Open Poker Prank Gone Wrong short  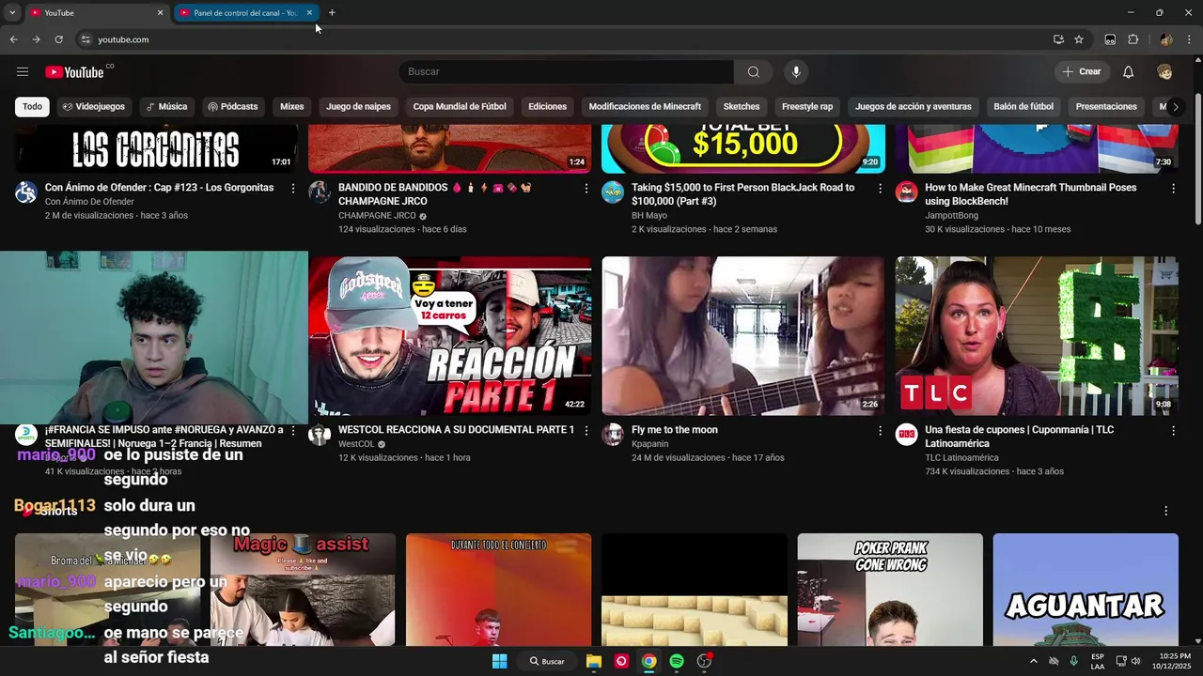[x=890, y=590]
